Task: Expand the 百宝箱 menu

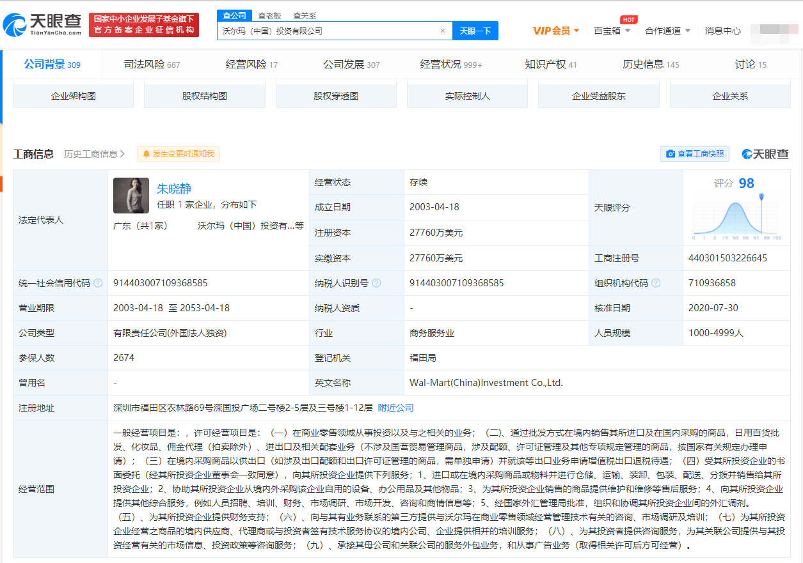Action: (x=612, y=31)
